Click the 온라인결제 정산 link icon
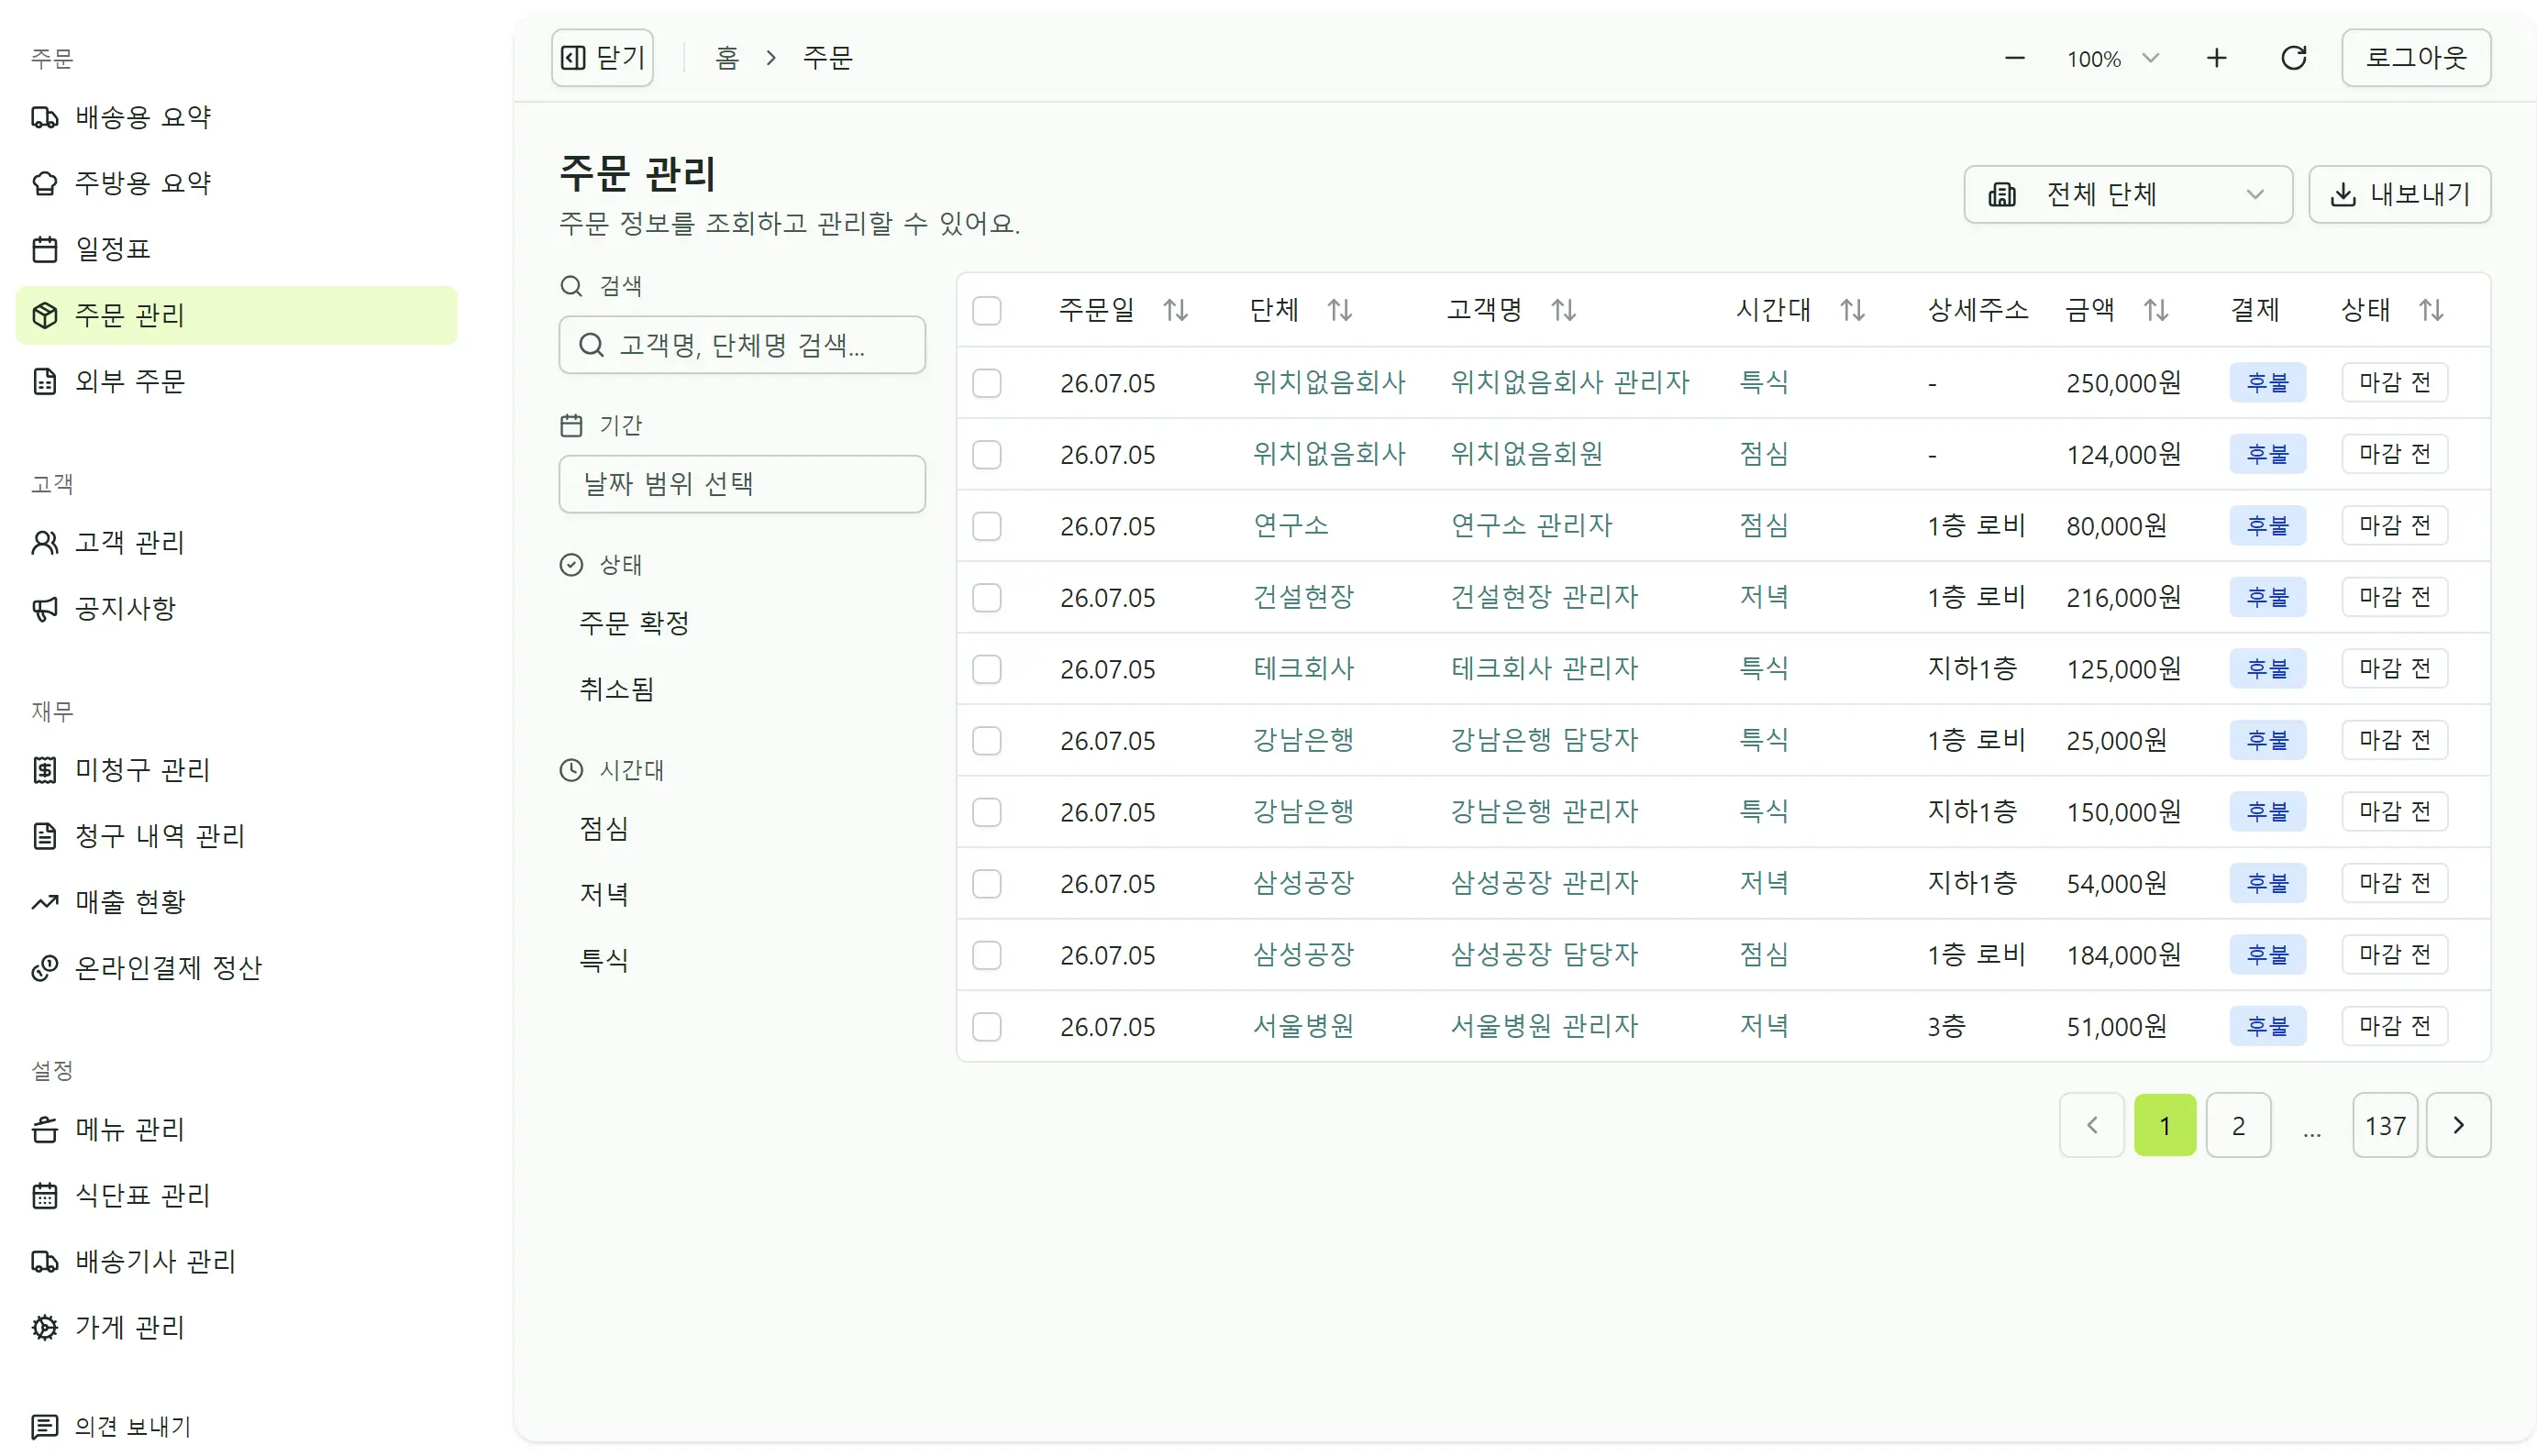 45,968
